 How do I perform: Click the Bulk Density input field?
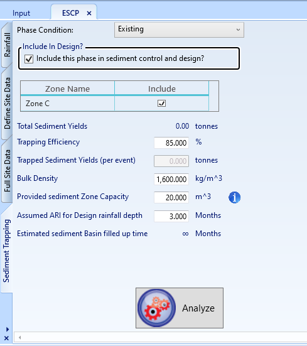point(171,179)
